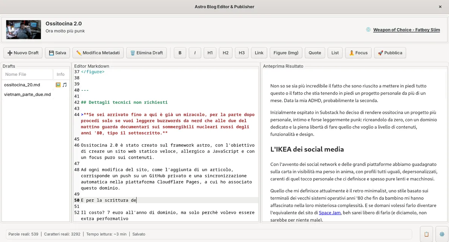Insert an H1 heading
449x242 pixels.
[x=210, y=53]
